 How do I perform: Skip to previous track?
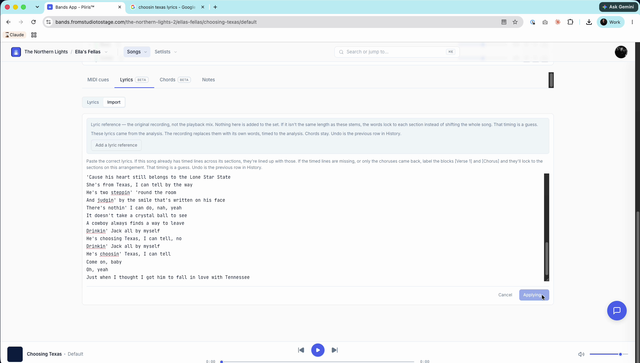tap(301, 350)
